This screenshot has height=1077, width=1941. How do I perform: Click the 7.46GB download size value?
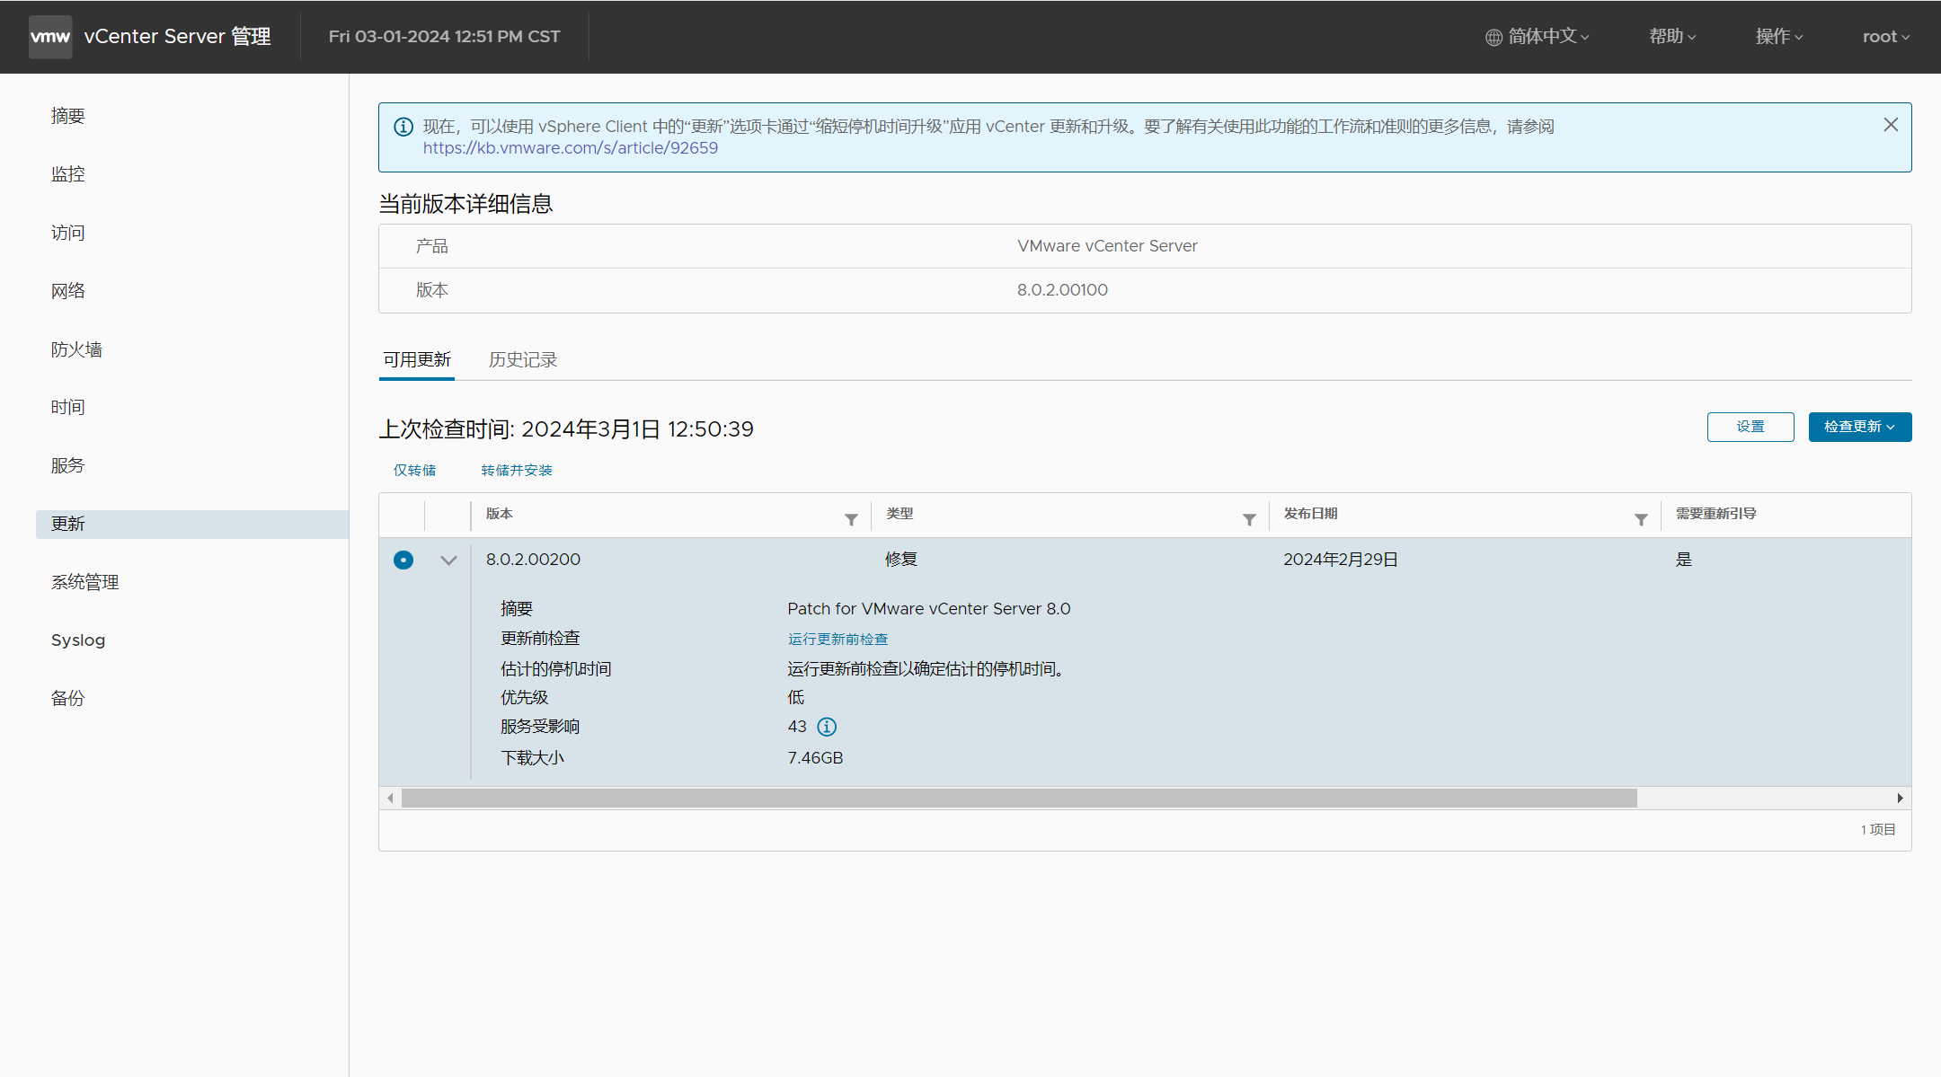pos(815,758)
